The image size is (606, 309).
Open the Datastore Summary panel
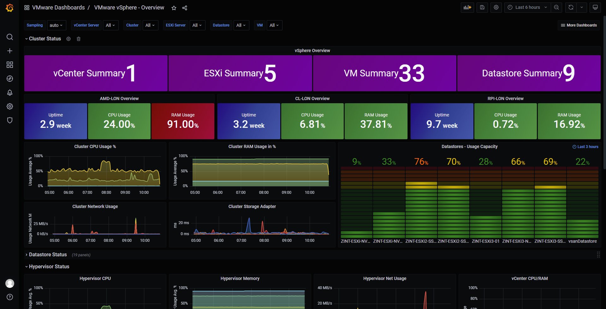tap(529, 73)
